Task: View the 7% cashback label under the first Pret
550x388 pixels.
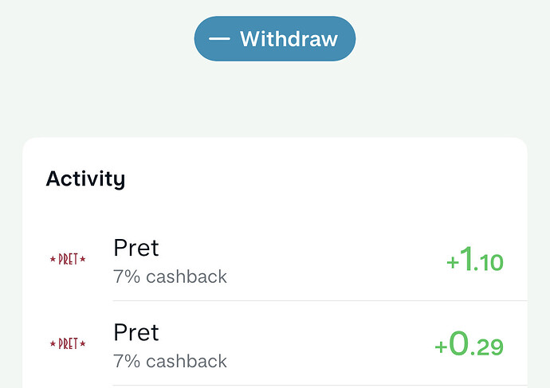Action: (x=170, y=276)
